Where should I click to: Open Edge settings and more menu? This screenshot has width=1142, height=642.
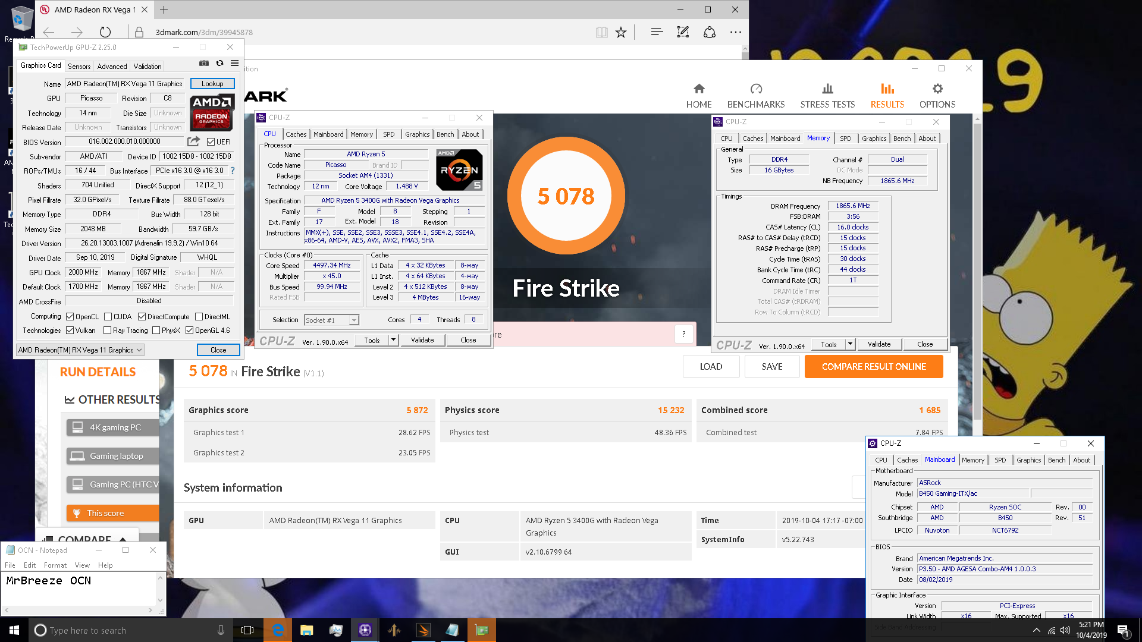[x=736, y=32]
